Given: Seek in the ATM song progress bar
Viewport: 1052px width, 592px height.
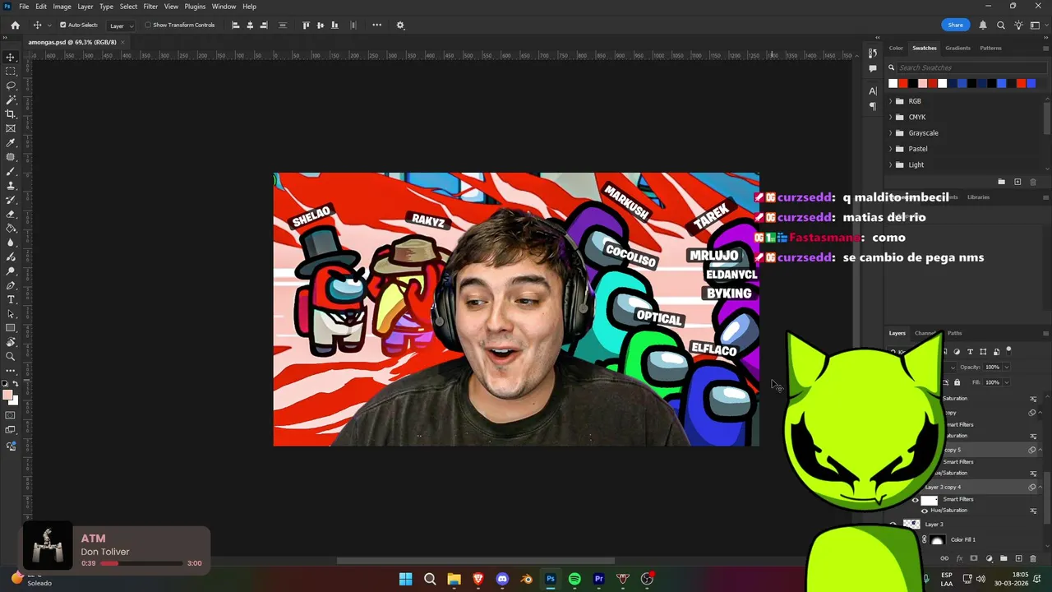Looking at the screenshot, I should point(141,563).
